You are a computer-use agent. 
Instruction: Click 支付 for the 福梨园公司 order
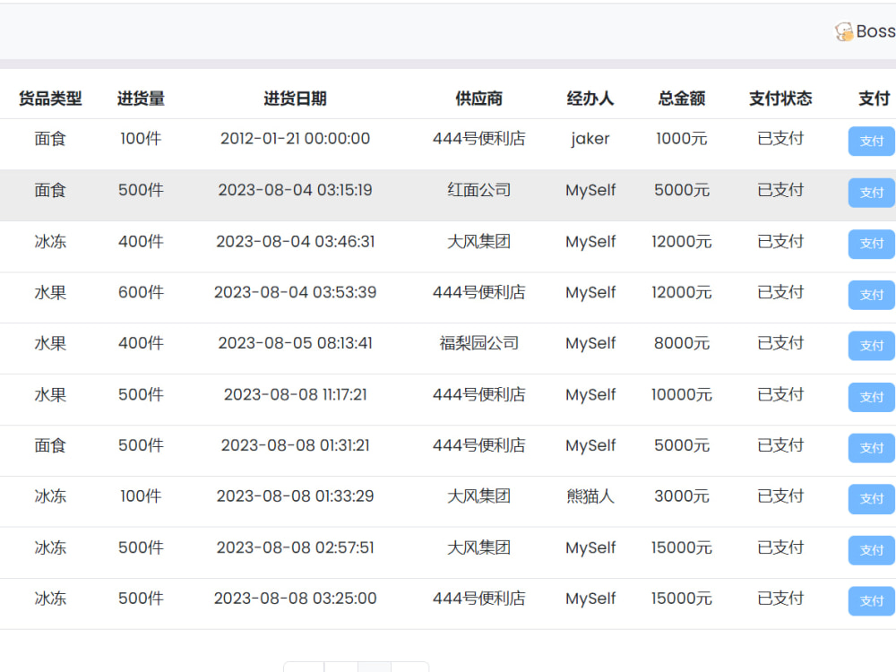872,346
